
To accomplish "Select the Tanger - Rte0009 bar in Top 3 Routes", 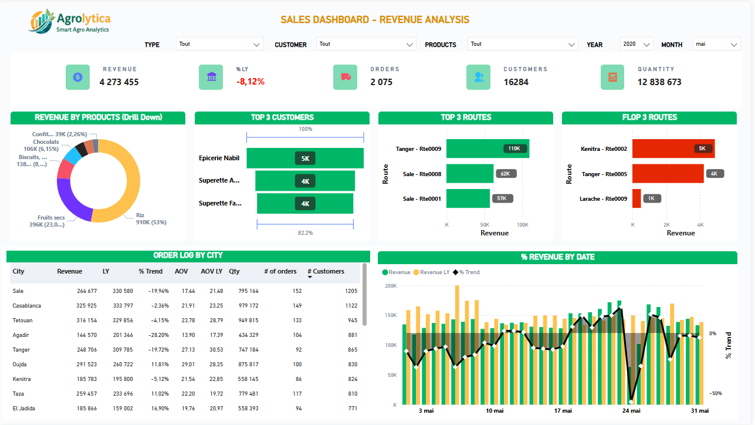I will pos(487,148).
